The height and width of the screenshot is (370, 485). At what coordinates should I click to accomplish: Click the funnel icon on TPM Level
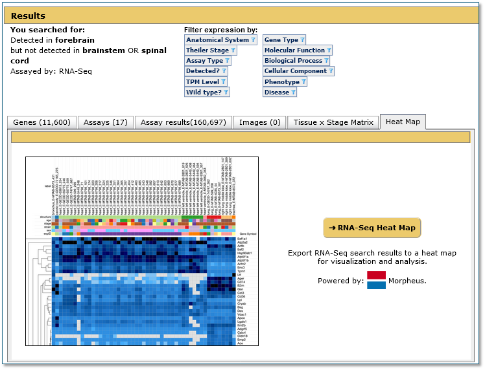223,82
